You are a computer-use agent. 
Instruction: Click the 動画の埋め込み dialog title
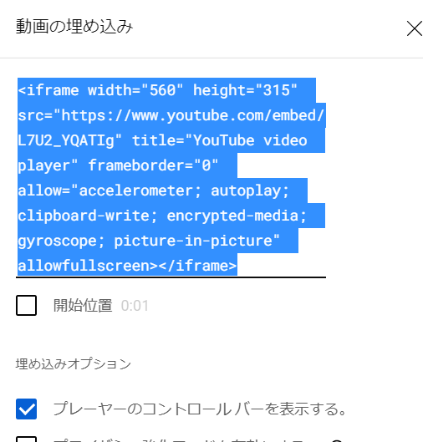click(x=74, y=27)
